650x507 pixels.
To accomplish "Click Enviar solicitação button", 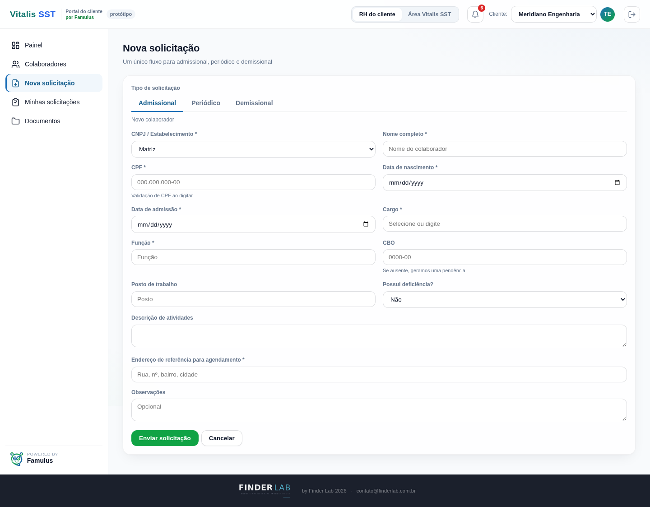I will tap(165, 438).
